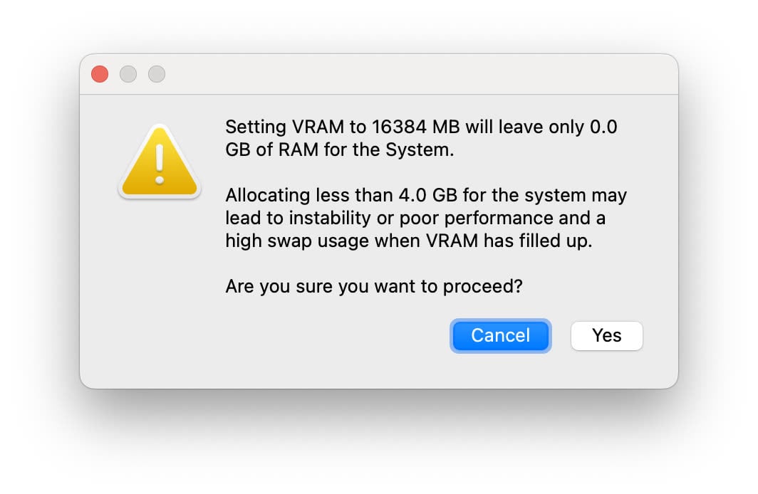This screenshot has width=758, height=494.
Task: Click the word "instability" in the warning
Action: (x=330, y=218)
